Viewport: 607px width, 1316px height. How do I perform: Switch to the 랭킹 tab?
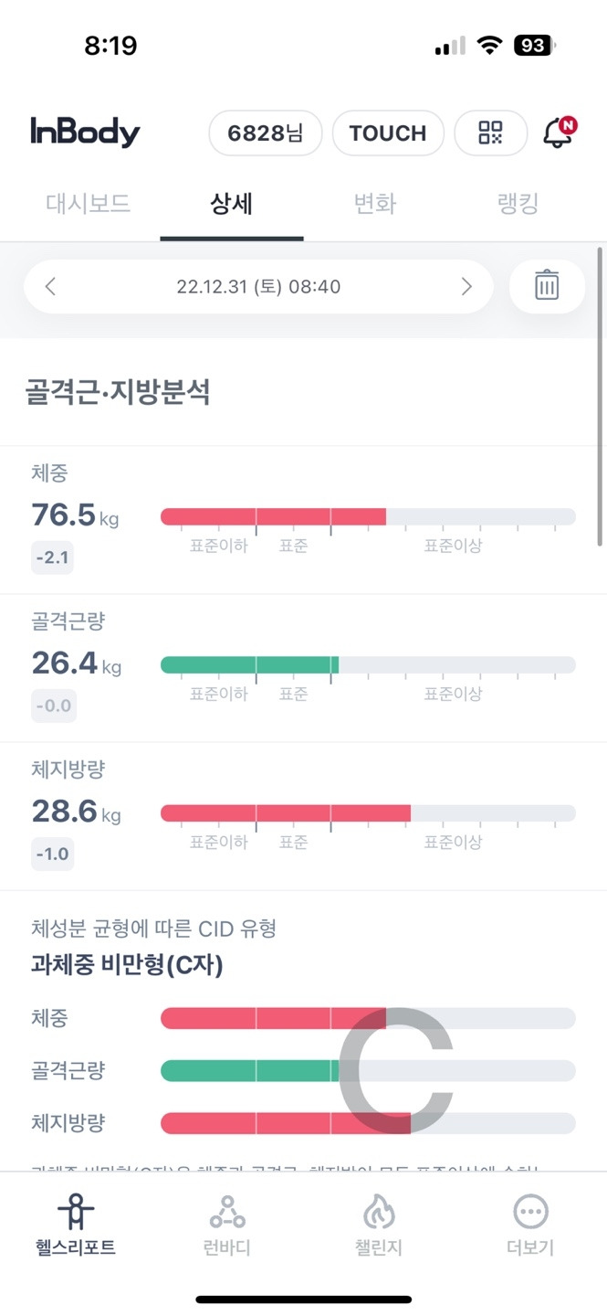click(518, 203)
